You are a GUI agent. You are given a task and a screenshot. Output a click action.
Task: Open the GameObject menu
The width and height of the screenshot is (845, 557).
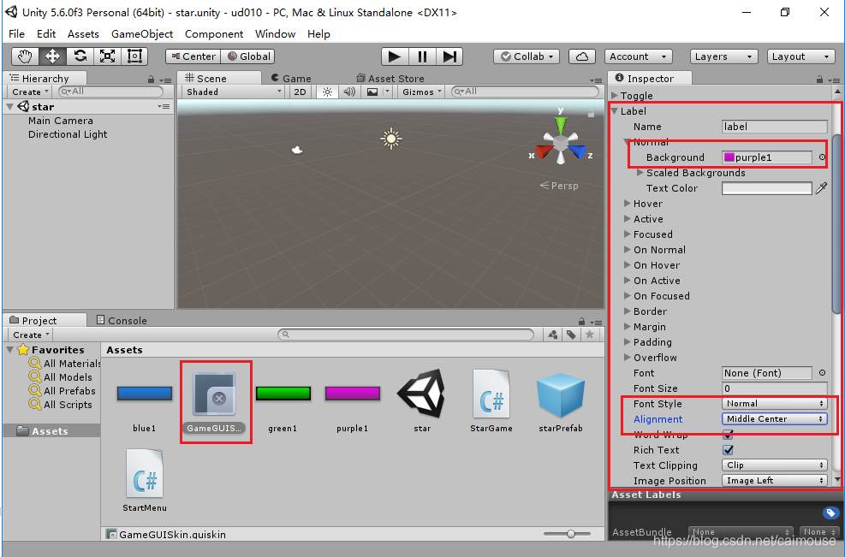142,34
